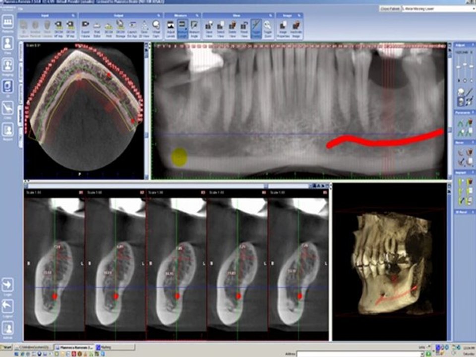Screen dimensions: 476x357
Task: Open the Imaging module in the left sidebar
Action: 7,66
